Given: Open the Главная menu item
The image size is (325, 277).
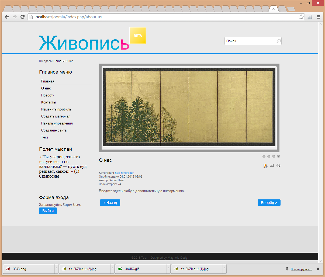Looking at the screenshot, I should click(48, 81).
